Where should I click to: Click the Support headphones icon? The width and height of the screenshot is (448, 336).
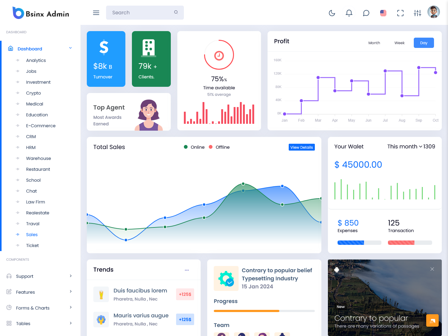pyautogui.click(x=9, y=276)
